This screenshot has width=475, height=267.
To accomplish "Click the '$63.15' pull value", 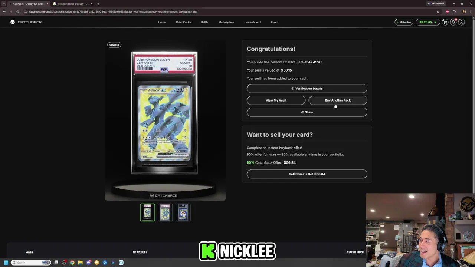I will pyautogui.click(x=286, y=70).
